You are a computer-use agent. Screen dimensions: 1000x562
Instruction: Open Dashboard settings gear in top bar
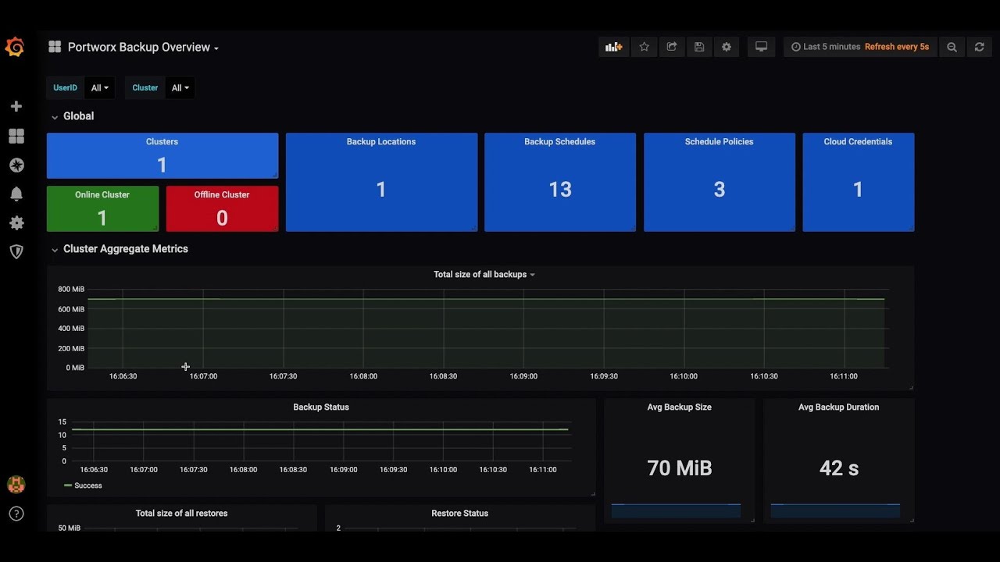coord(727,47)
